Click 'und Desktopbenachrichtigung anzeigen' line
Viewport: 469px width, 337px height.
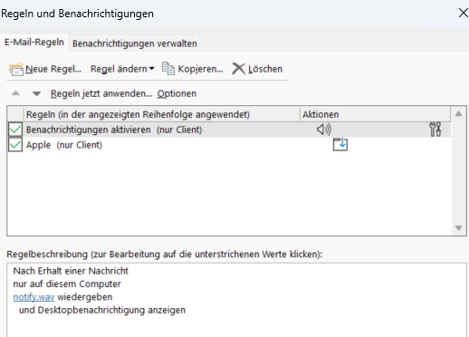[102, 310]
